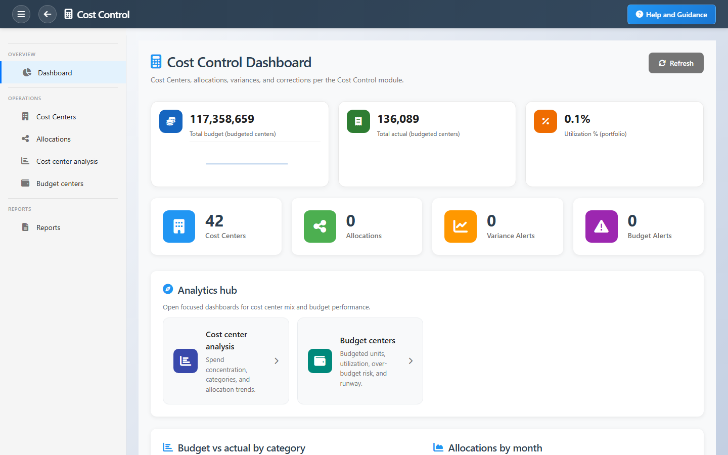This screenshot has height=455, width=728.
Task: Click the teal wallet icon on the Budget centers card
Action: click(320, 361)
